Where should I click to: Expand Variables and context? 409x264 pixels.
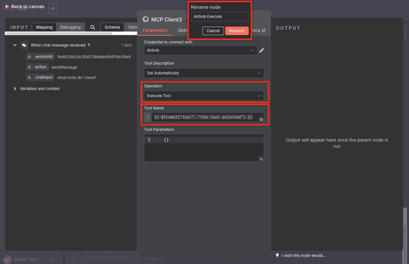pyautogui.click(x=15, y=89)
